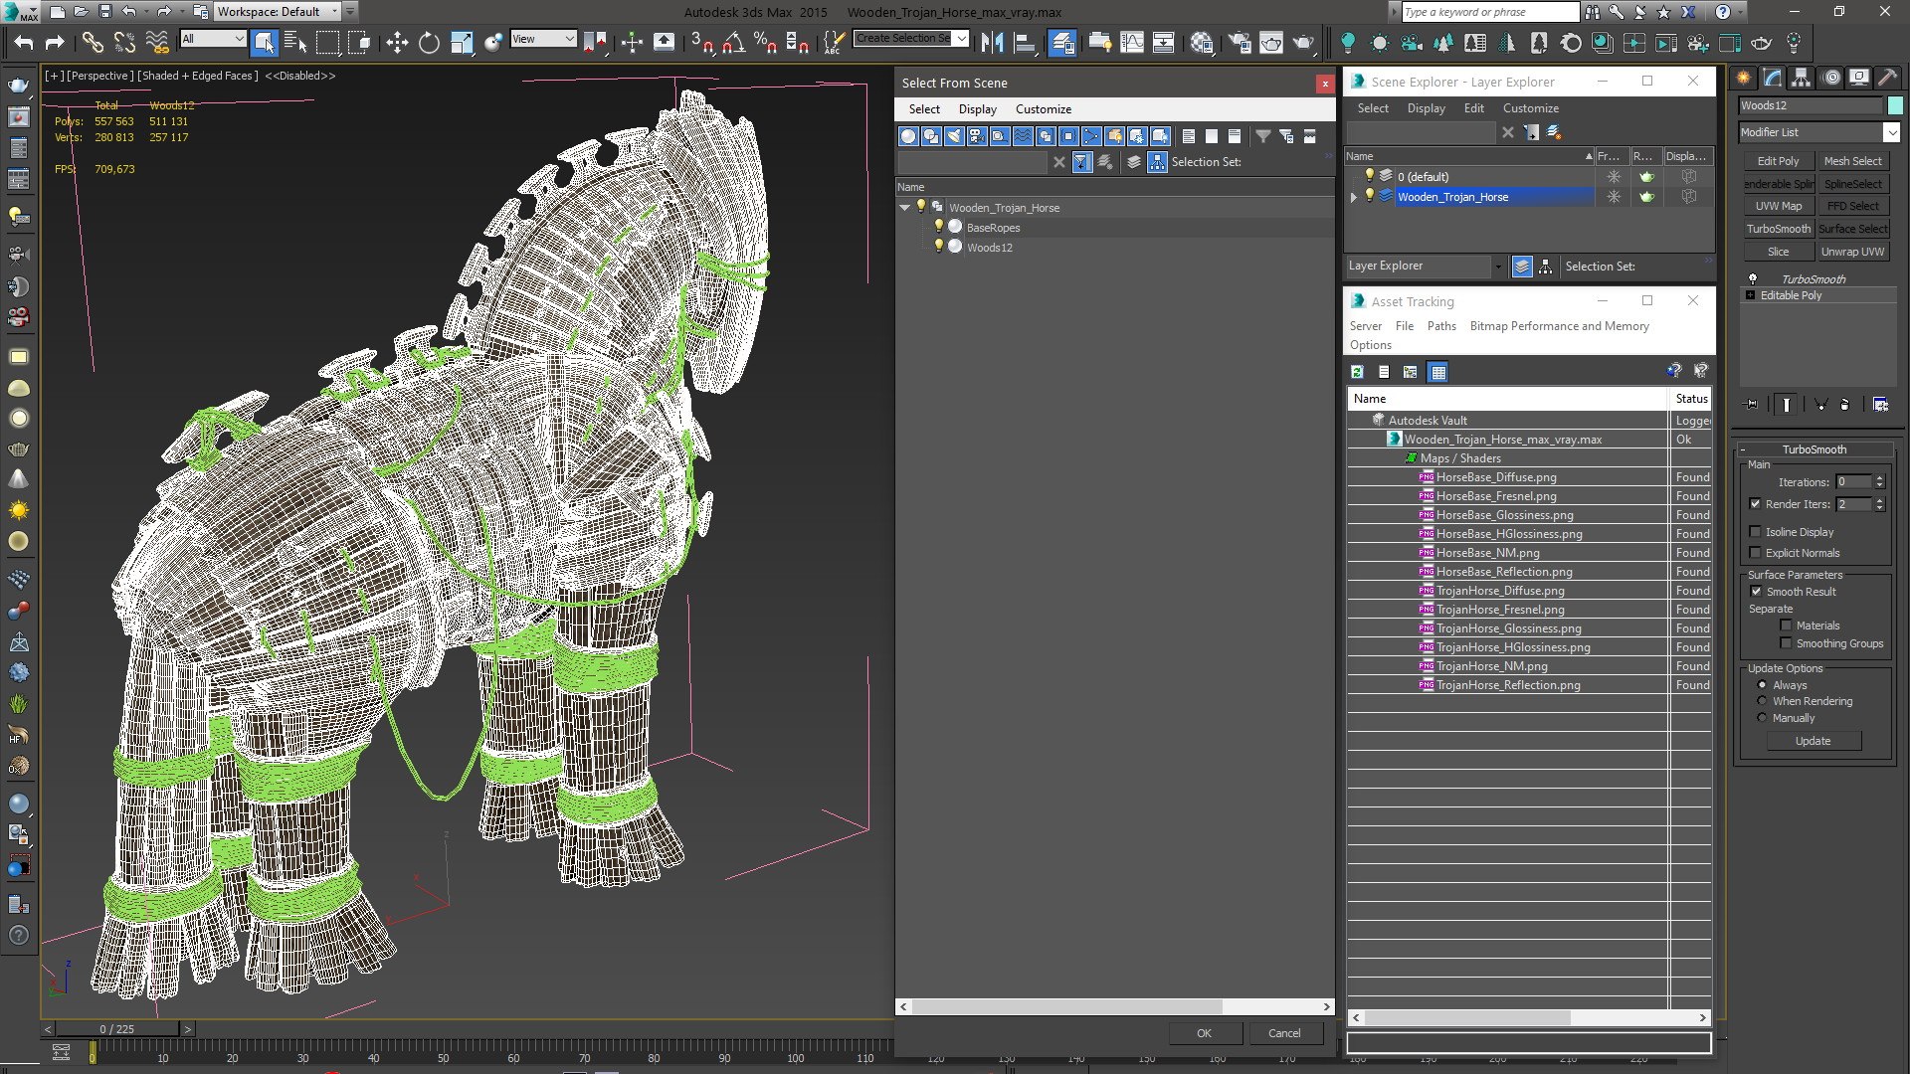Open Bitmap Performance and Memory menu

(x=1559, y=326)
